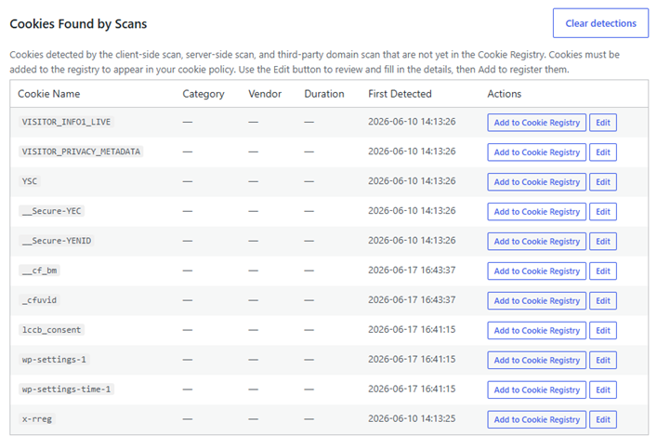Select __Secure-YENID first detected timestamp
The image size is (657, 436).
point(412,240)
